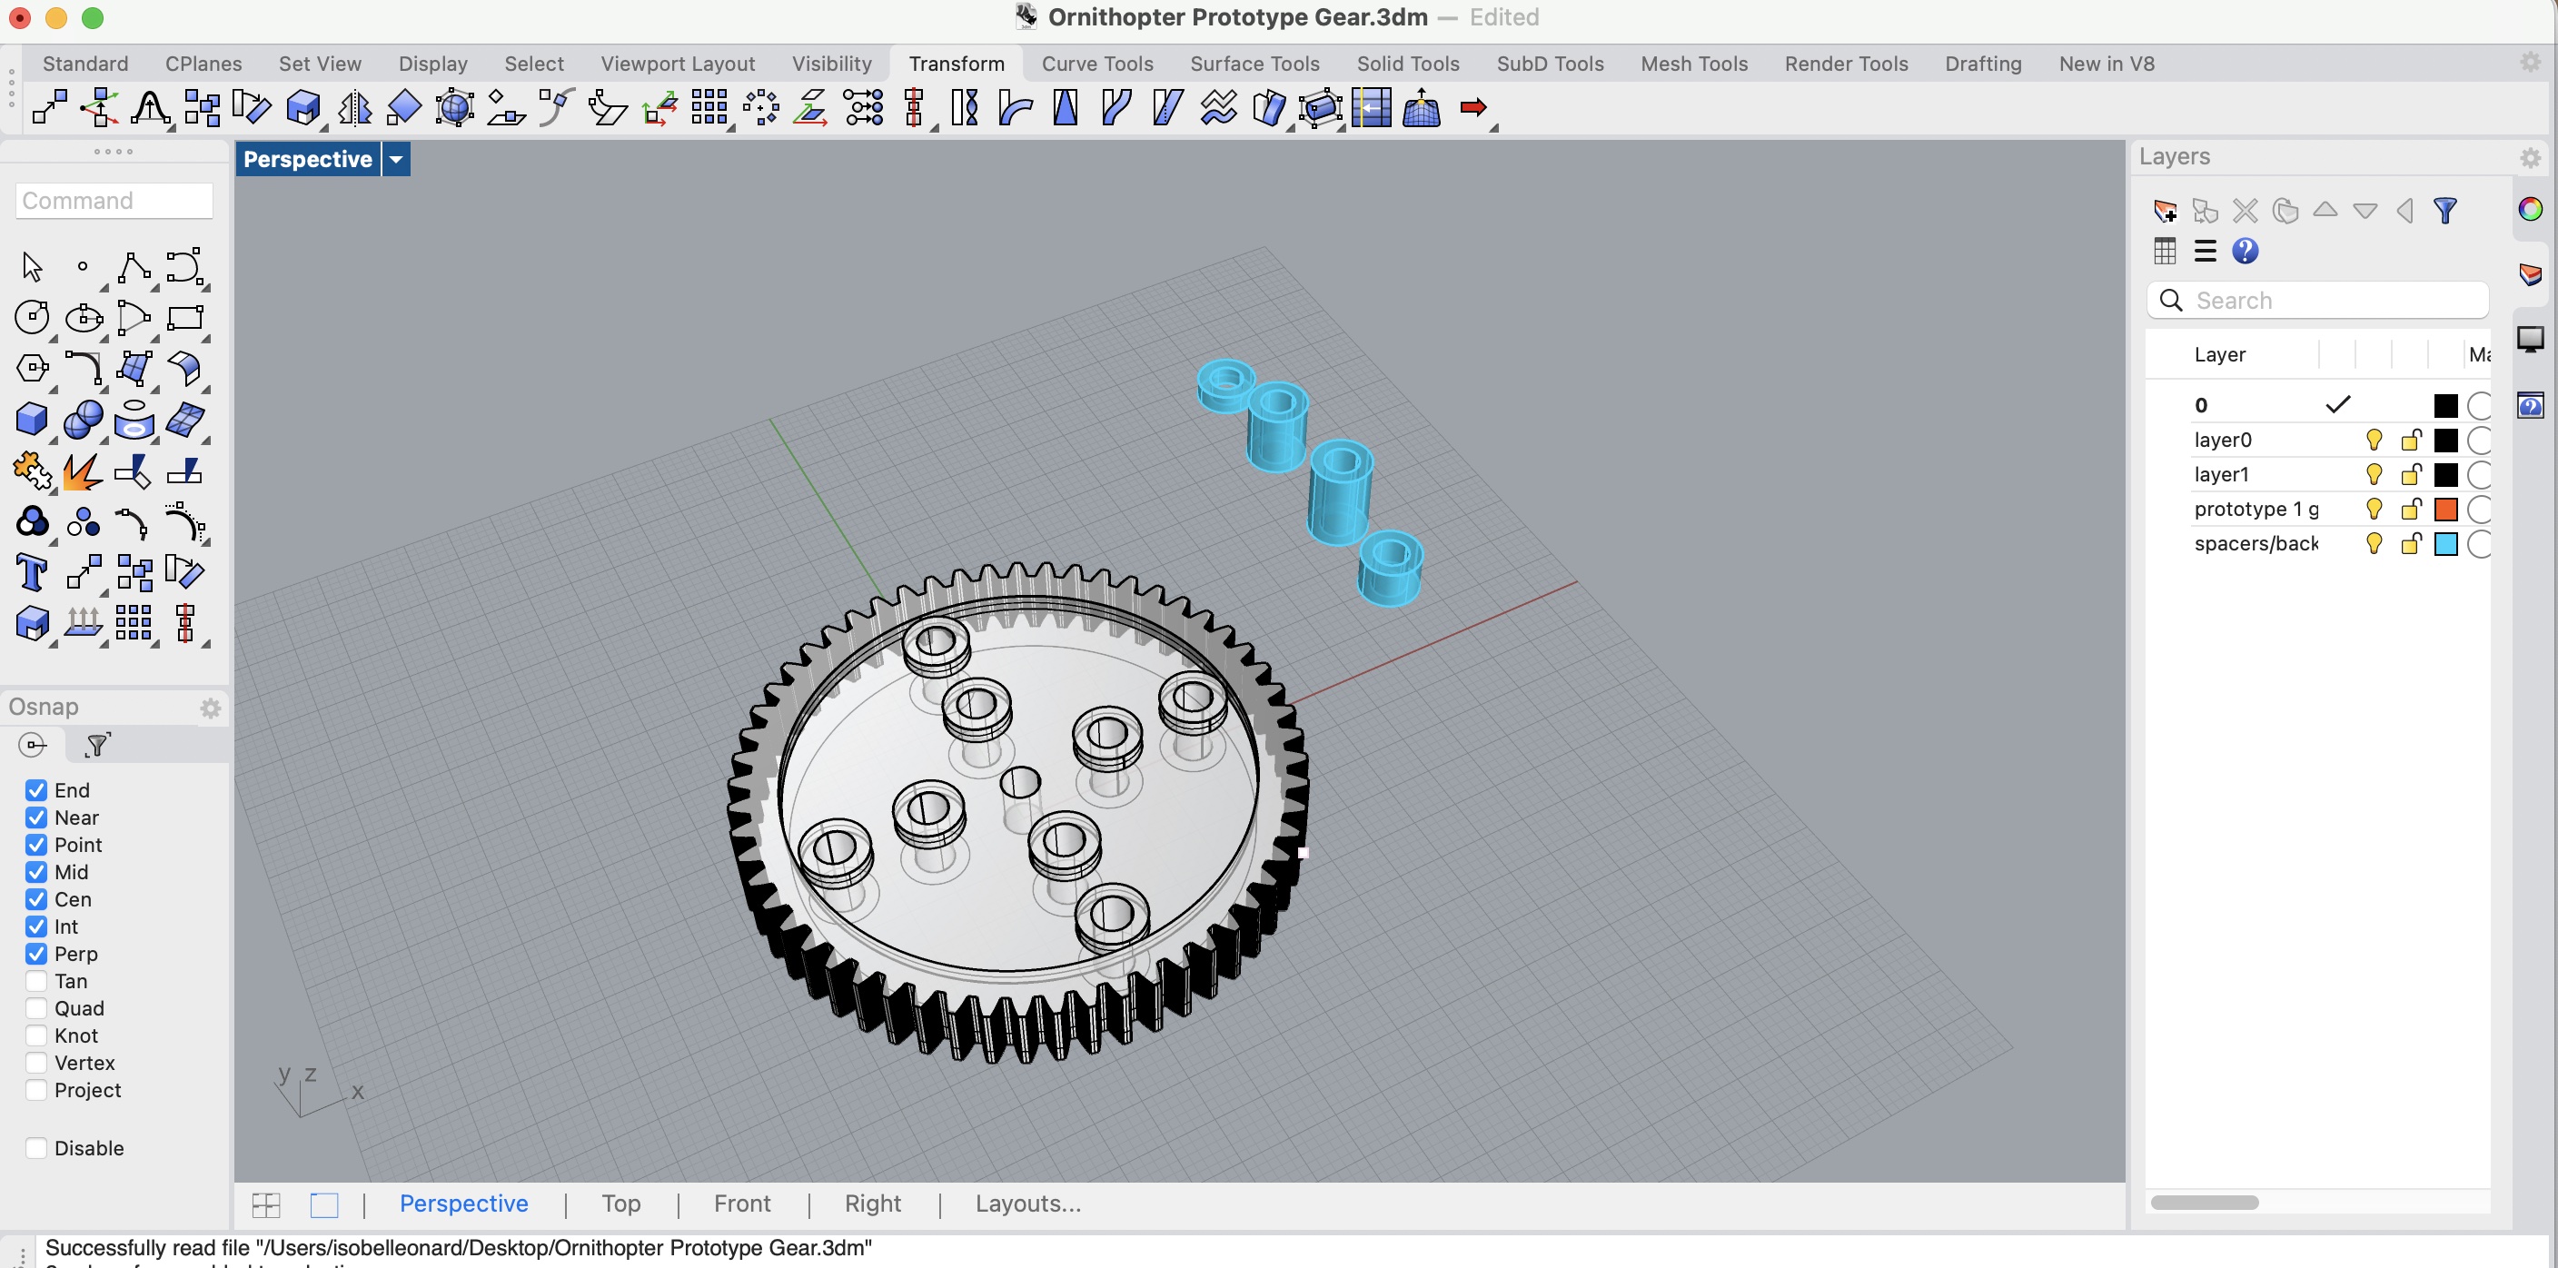Viewport: 2558px width, 1268px height.
Task: Enable the Project osnap checkbox
Action: point(36,1089)
